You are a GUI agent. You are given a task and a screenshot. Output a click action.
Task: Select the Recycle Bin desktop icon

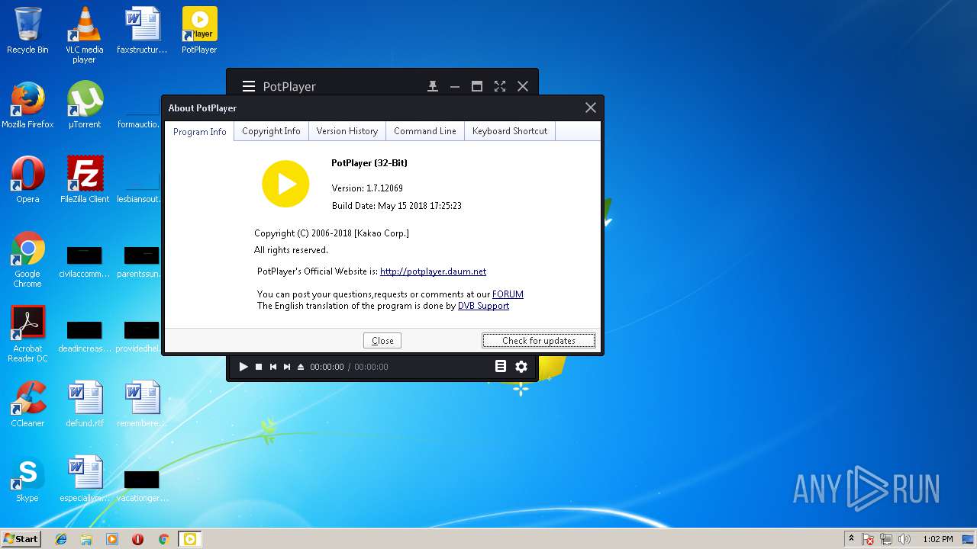(x=27, y=30)
